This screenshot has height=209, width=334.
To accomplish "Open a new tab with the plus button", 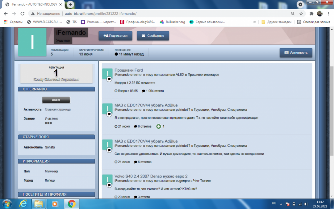I will pos(70,4).
